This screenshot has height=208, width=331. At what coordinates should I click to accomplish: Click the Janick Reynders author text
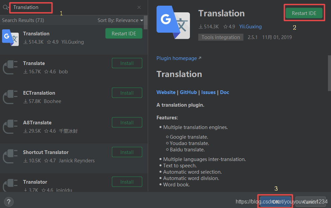[77, 161]
